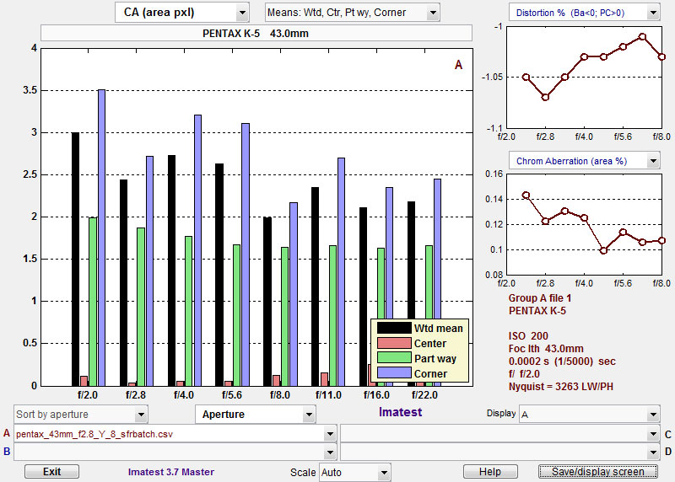This screenshot has width=675, height=482.
Task: Click the f/11.0 black Wtd mean bar
Action: coord(315,287)
